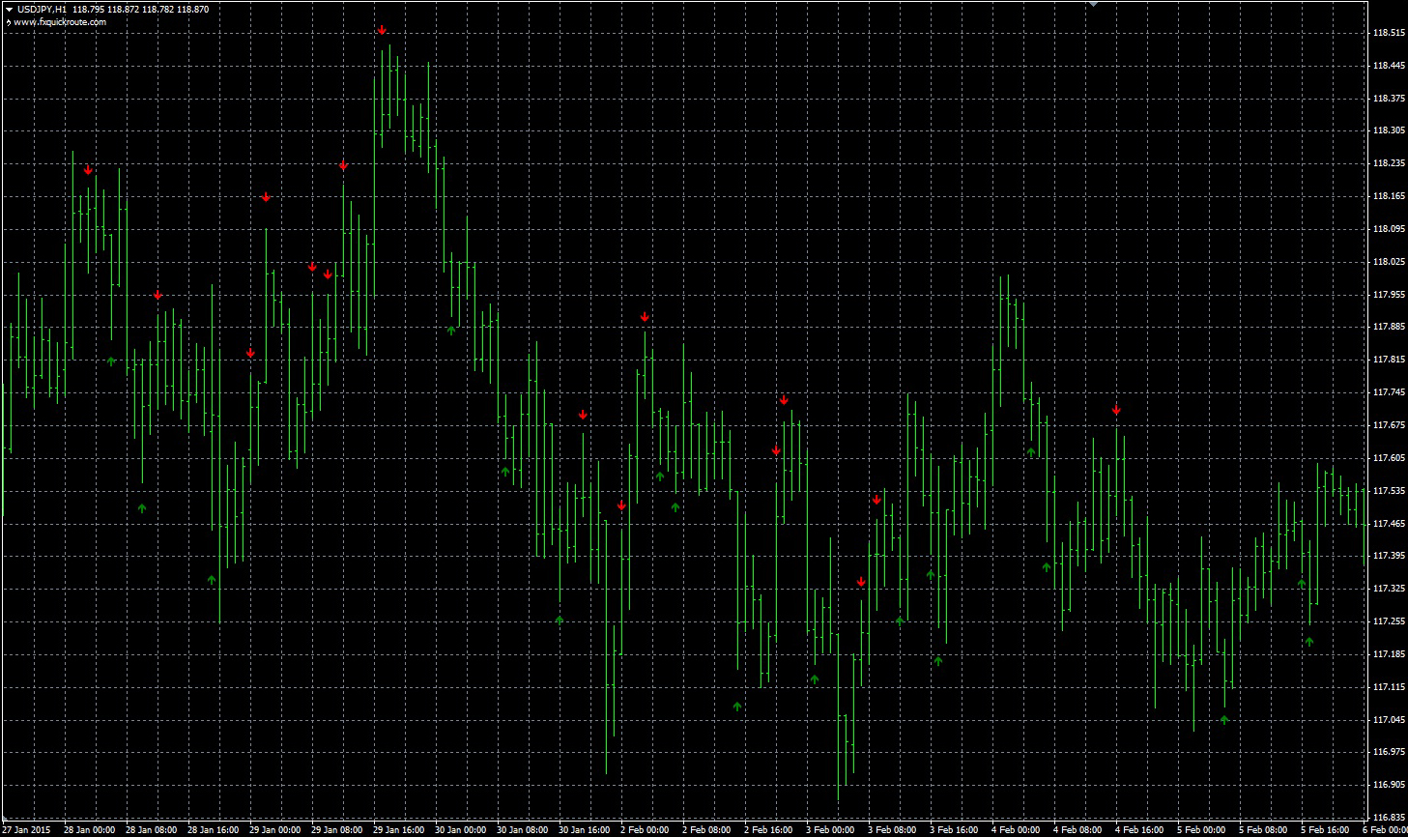This screenshot has height=837, width=1408.
Task: Click the 29 Jan 16:00 time label
Action: point(399,829)
